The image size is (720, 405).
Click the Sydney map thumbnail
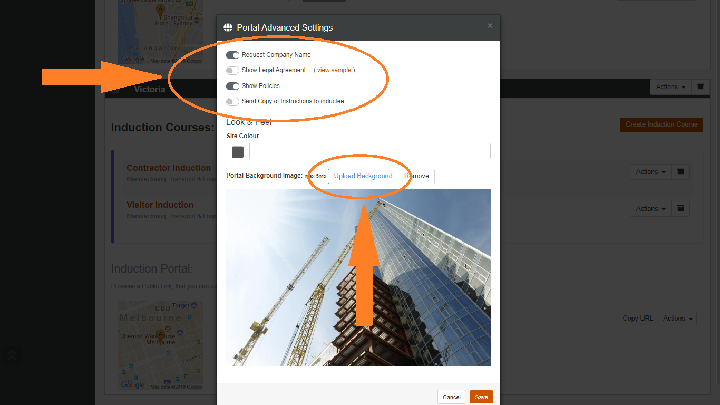160,32
